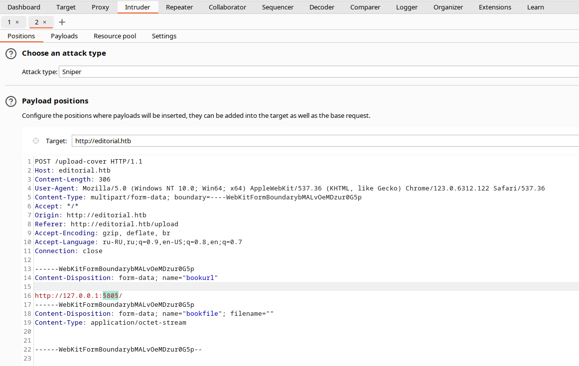Add a new Intruder tab
Screen dimensions: 579x366
(x=62, y=22)
